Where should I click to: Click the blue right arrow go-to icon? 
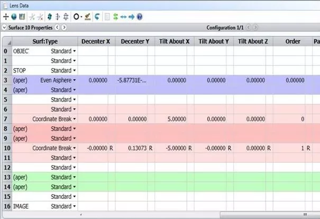[x=132, y=17]
